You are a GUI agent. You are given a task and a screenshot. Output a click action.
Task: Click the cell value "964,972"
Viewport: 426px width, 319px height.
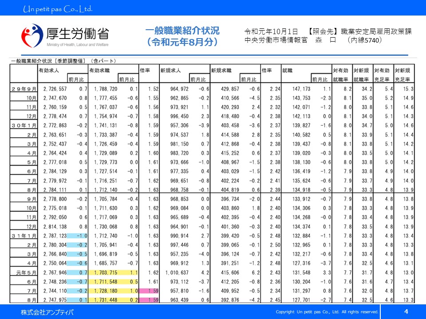[179, 89]
